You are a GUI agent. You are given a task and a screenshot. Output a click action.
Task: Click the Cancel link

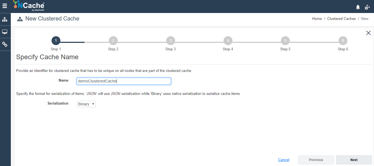coord(284,160)
